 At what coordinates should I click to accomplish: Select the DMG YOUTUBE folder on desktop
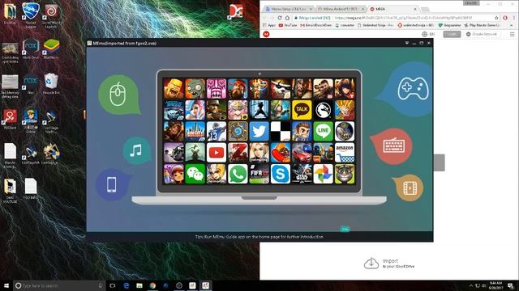10,191
